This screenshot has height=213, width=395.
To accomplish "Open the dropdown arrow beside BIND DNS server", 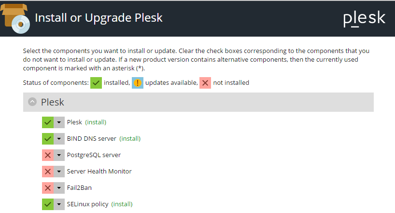I will pyautogui.click(x=59, y=139).
